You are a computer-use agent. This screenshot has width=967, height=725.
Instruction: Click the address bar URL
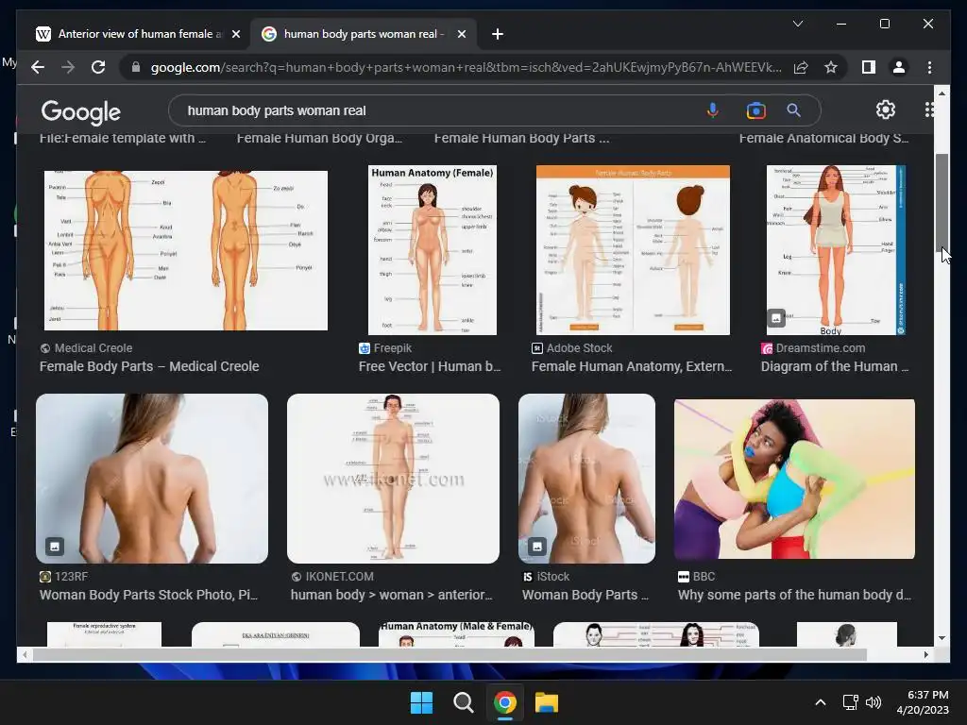pyautogui.click(x=466, y=67)
